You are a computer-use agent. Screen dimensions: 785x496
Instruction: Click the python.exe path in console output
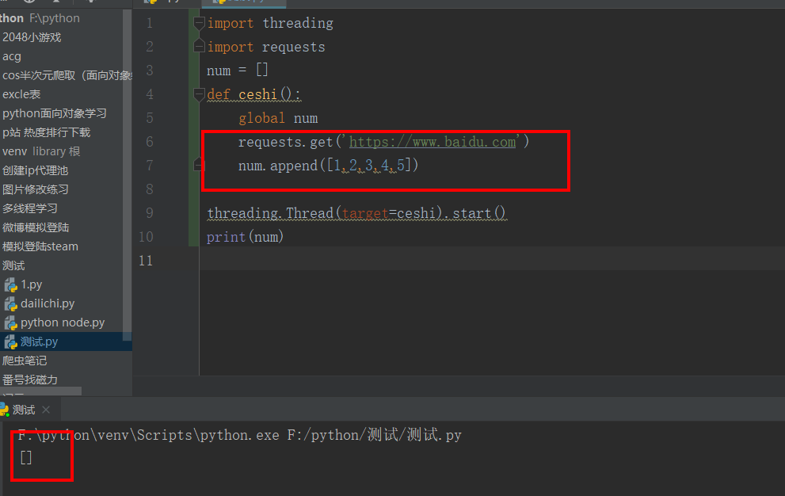click(x=148, y=435)
